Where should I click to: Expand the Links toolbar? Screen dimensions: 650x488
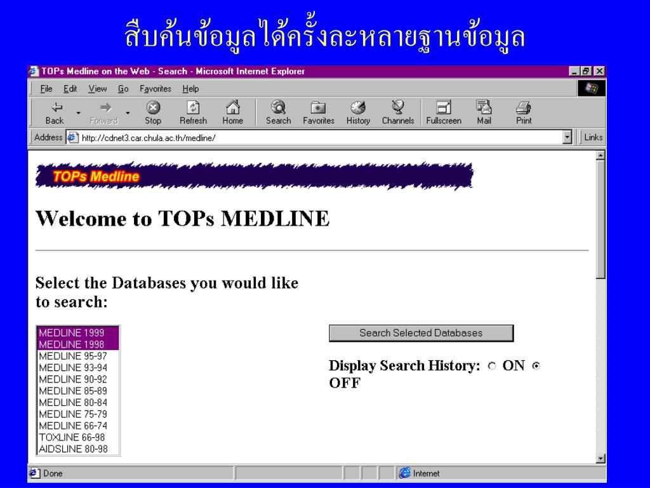[593, 137]
